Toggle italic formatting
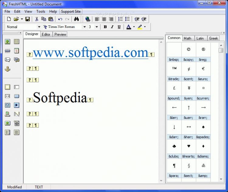Screen dimensions: 228x192 [112, 27]
